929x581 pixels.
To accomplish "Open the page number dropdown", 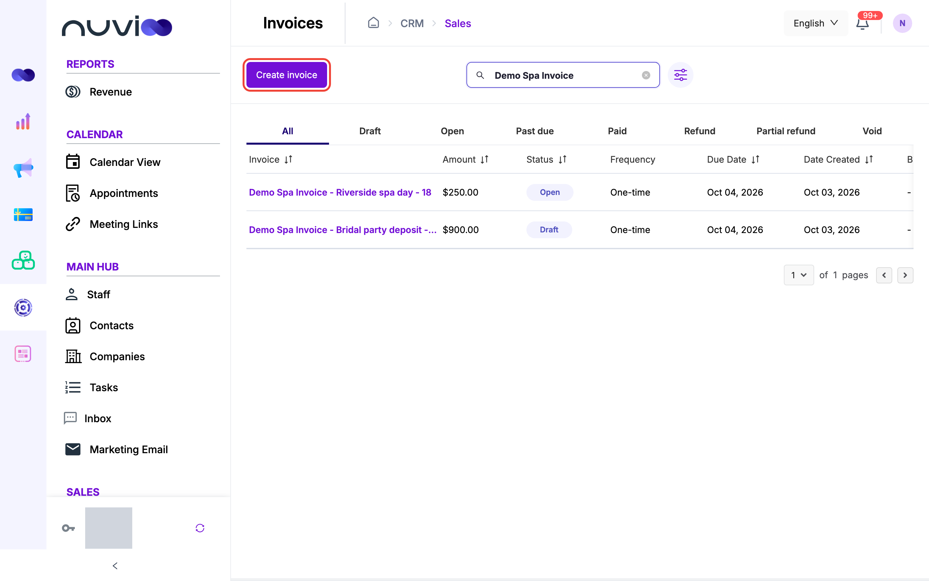I will pyautogui.click(x=798, y=275).
